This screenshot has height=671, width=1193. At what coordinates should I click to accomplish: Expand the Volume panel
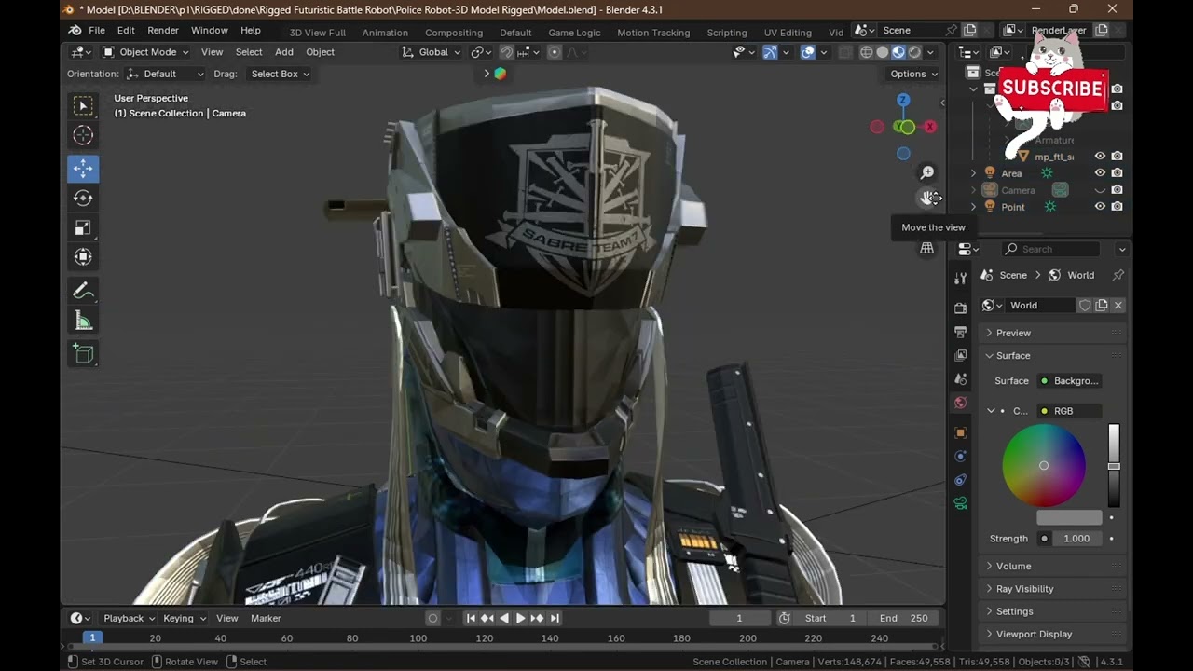1053,566
